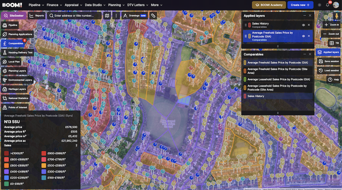Go to BOOM! logo home

tap(12, 5)
